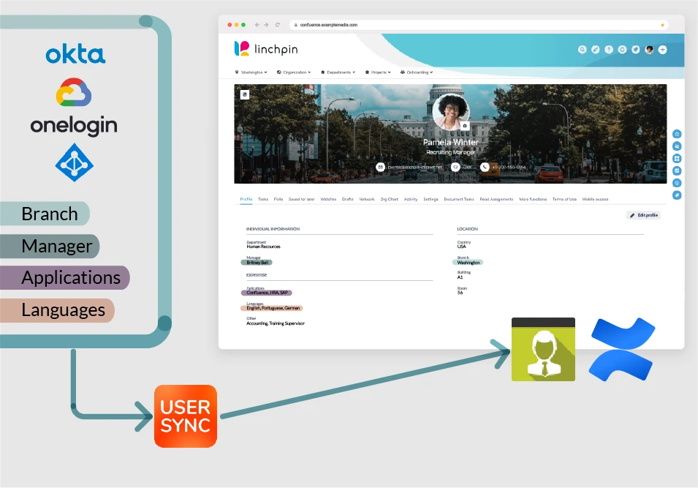
Task: Click the manager name Britney Bell
Action: (x=257, y=263)
